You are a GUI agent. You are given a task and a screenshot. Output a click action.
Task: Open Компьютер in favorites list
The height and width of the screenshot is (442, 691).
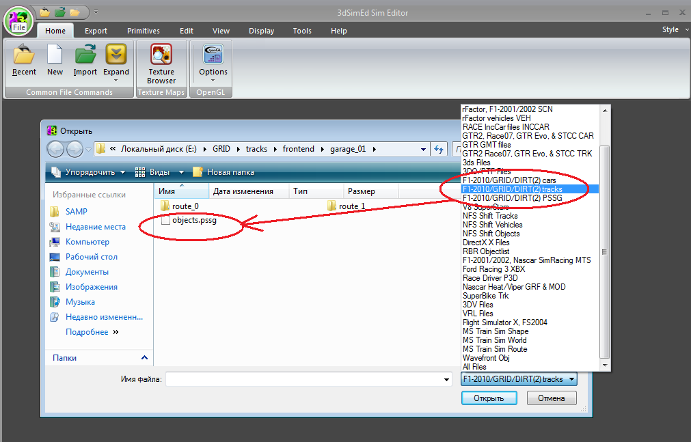pos(87,241)
